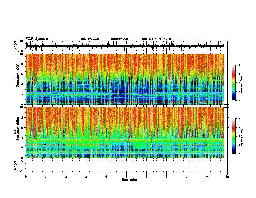Click the "-7" tick on ch.2 color bar
This screenshot has width=256, height=198.
pyautogui.click(x=239, y=154)
